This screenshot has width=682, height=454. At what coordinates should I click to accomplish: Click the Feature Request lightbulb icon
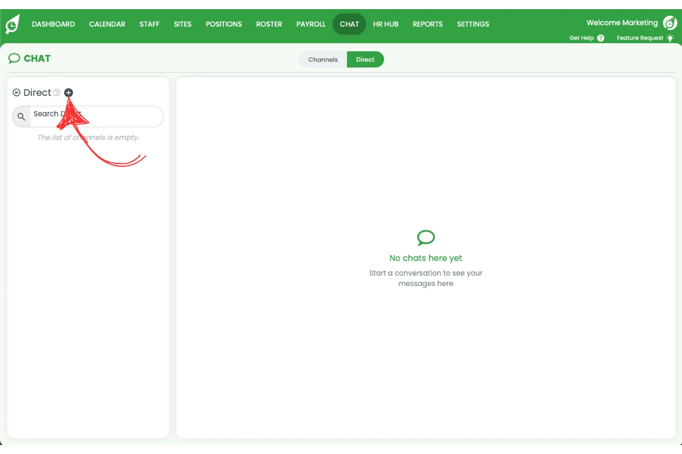tap(670, 38)
